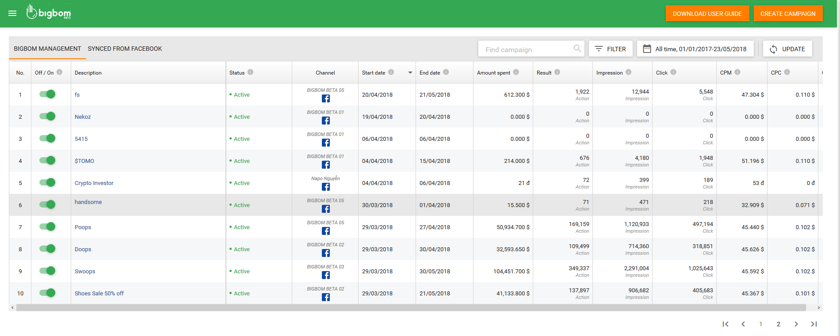Go to the last page of results
Viewport: 840px width, 336px height.
pyautogui.click(x=813, y=324)
